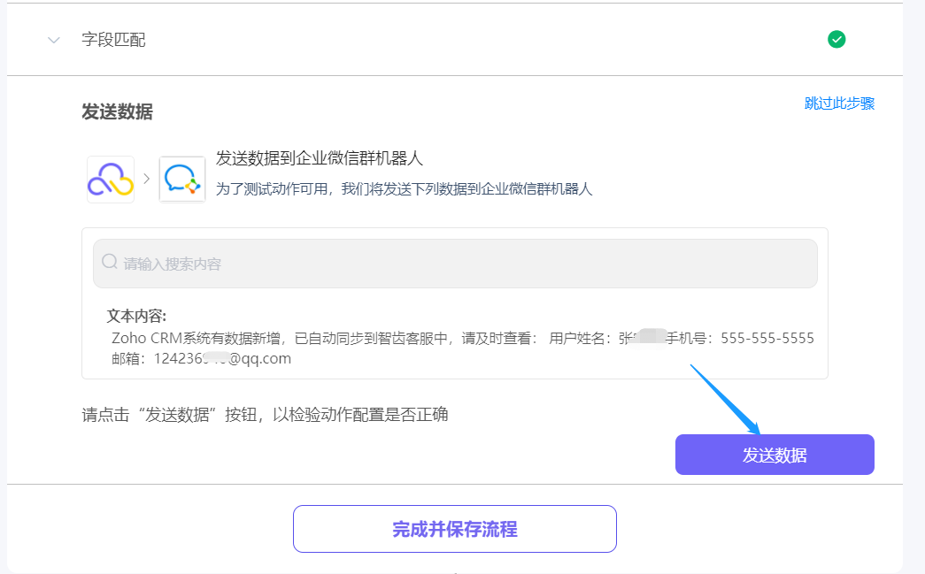Focus the 请输入搜索内容 search field
Viewport: 925px width, 574px height.
[x=455, y=264]
